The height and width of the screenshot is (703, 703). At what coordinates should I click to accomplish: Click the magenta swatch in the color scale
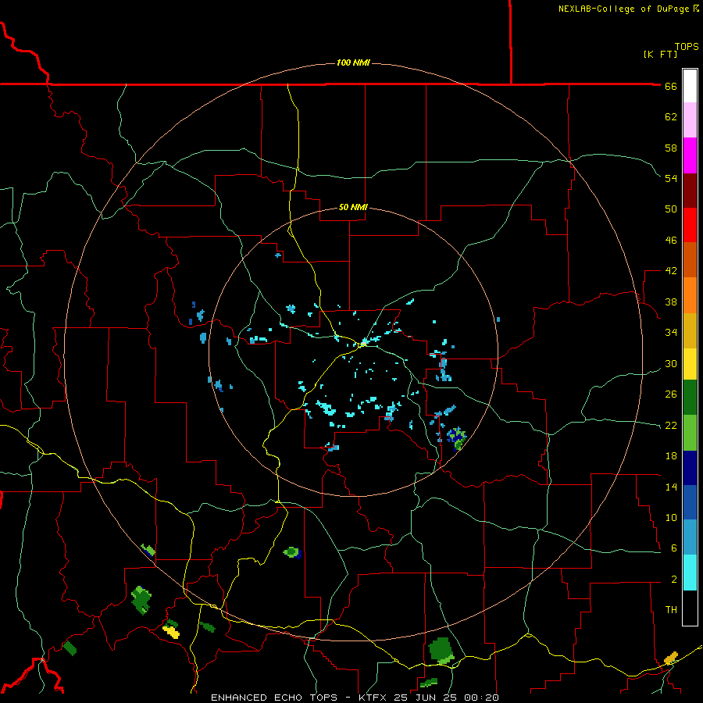690,155
